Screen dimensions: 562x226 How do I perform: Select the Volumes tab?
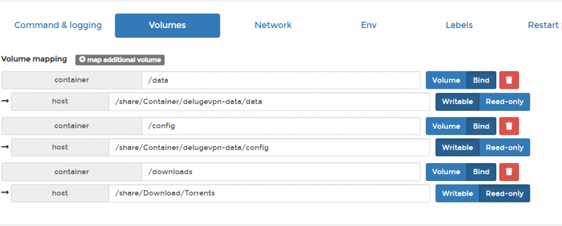tap(167, 25)
